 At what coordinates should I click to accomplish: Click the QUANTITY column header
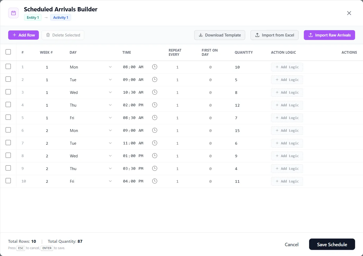244,52
